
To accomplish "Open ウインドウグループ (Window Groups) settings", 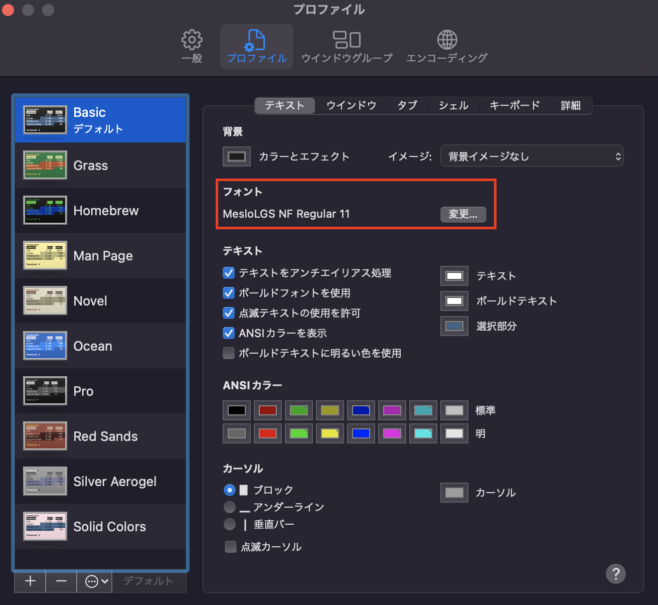I will [x=347, y=45].
